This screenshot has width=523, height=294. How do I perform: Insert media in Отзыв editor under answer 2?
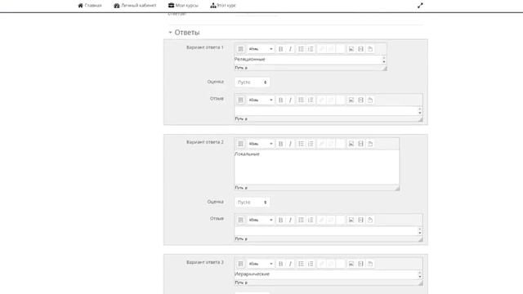pos(360,220)
